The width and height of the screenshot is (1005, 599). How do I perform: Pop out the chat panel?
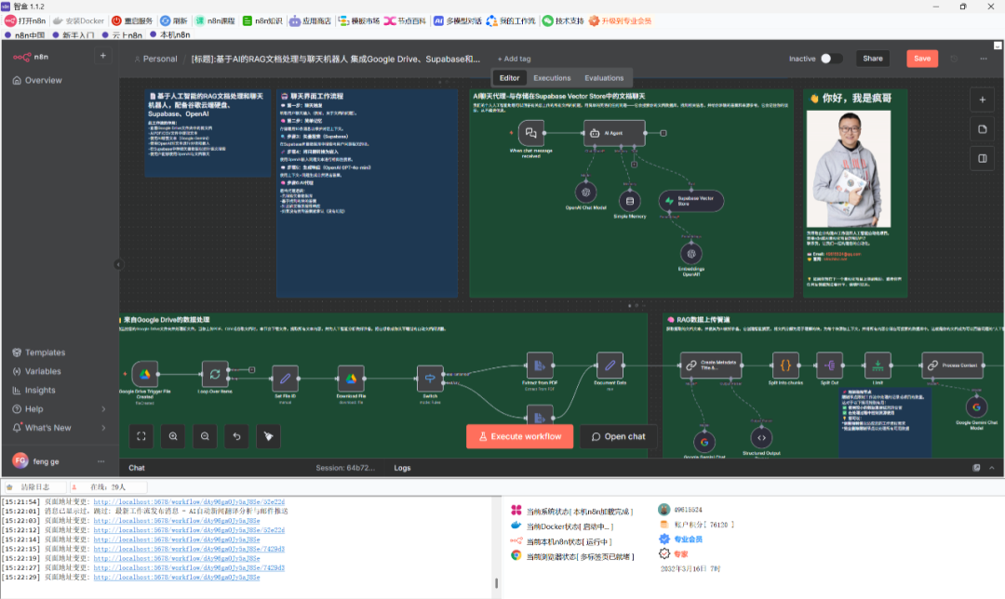(x=976, y=468)
